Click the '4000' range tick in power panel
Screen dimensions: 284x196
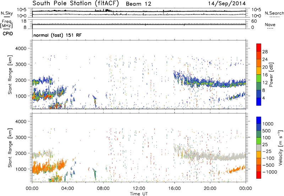(21, 48)
